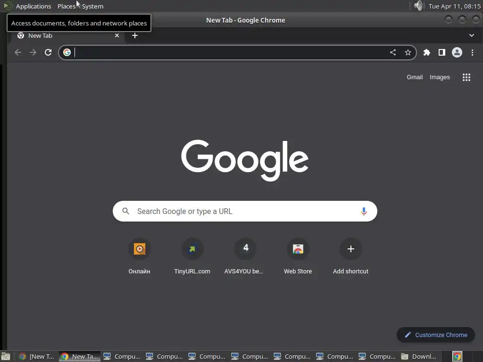The width and height of the screenshot is (483, 362).
Task: Expand the tab search chevron
Action: (472, 35)
